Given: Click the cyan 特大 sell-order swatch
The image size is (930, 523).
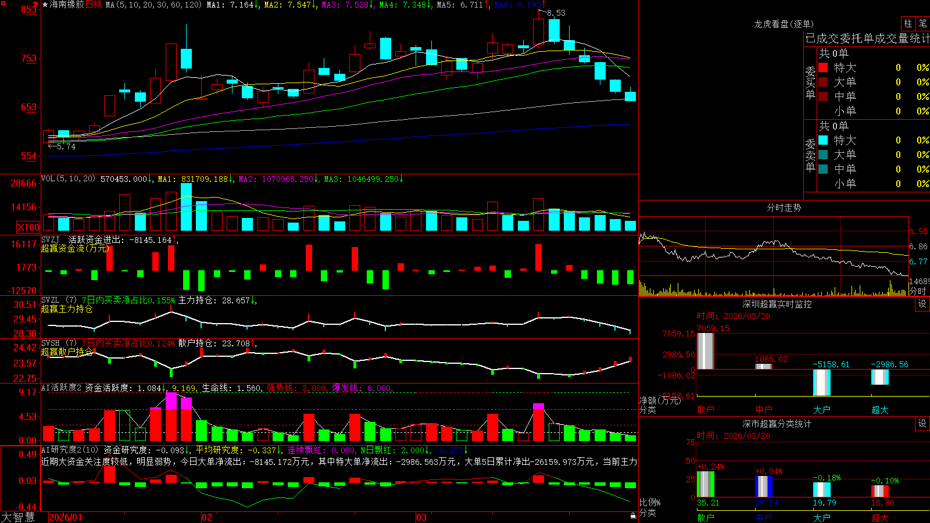Looking at the screenshot, I should tap(823, 140).
